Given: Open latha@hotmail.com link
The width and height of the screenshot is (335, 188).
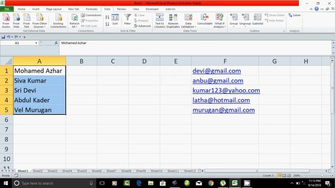Looking at the screenshot, I should tap(221, 100).
